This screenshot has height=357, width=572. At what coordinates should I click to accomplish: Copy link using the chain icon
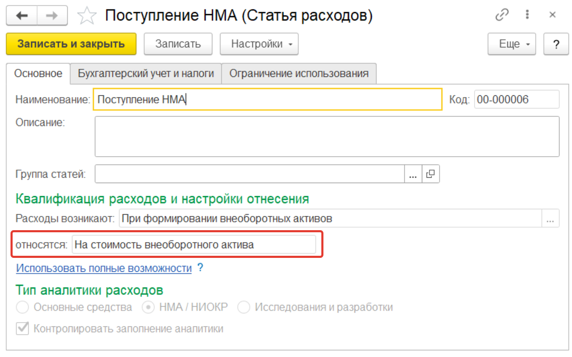(502, 15)
